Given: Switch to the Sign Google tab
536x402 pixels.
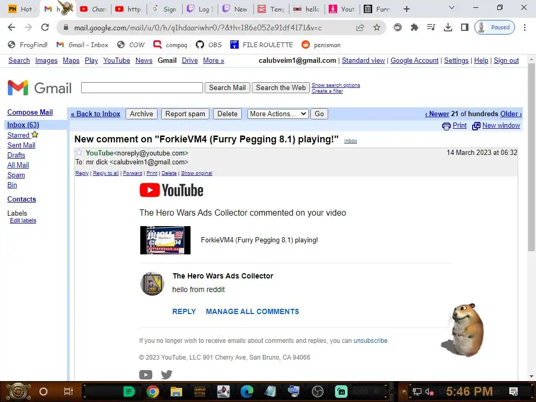Looking at the screenshot, I should [x=165, y=9].
